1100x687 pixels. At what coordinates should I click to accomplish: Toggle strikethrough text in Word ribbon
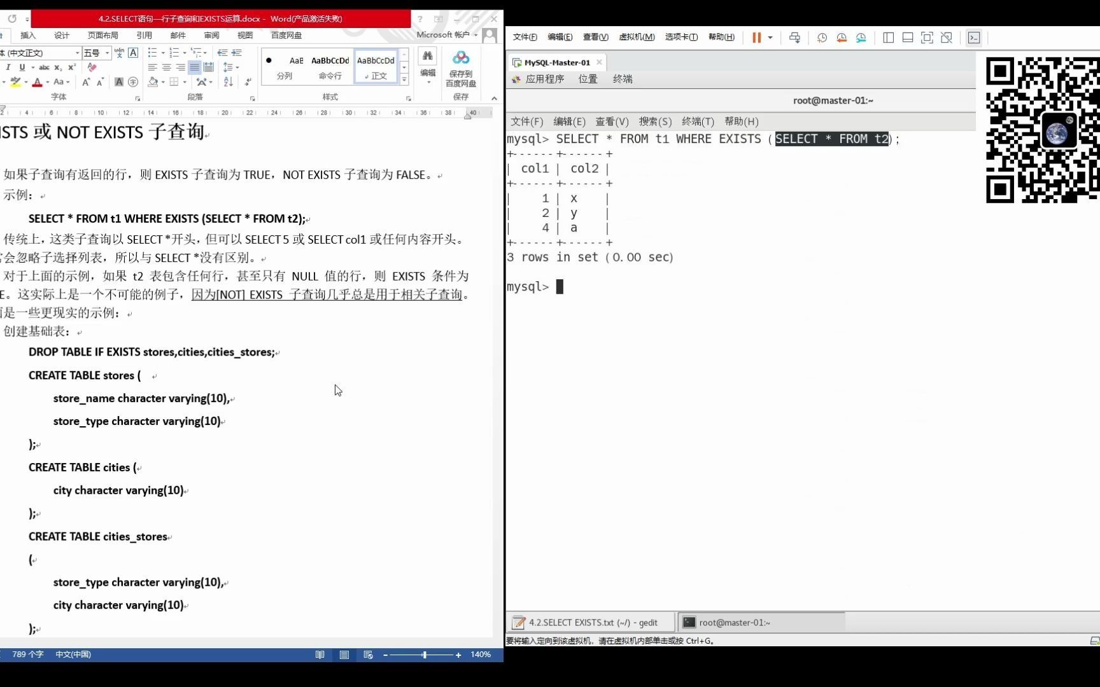pyautogui.click(x=44, y=67)
